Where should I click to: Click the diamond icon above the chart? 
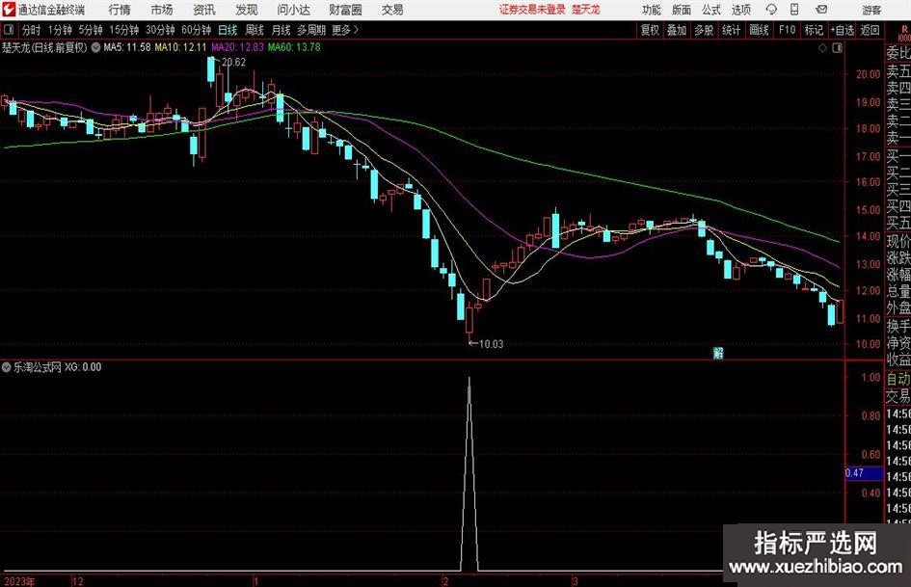click(822, 48)
